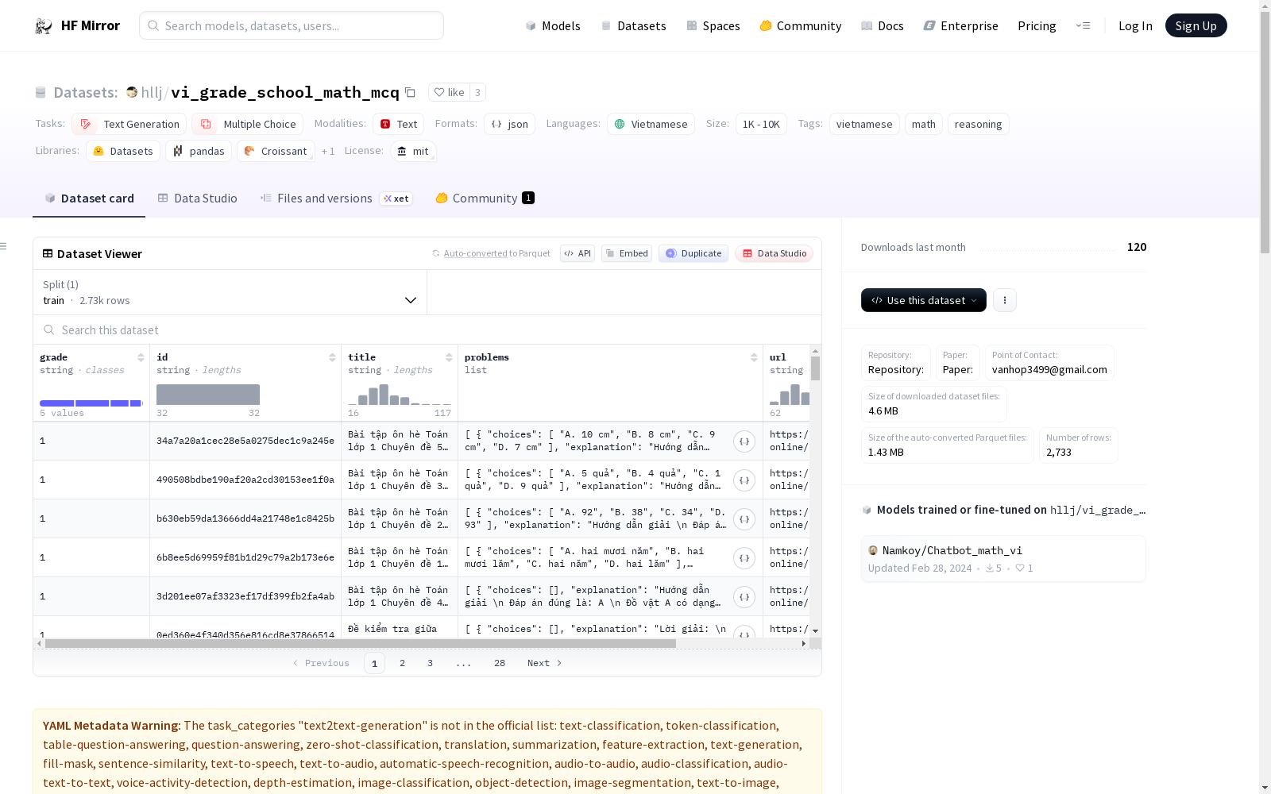
Task: Open the Files and versions tab
Action: click(336, 198)
